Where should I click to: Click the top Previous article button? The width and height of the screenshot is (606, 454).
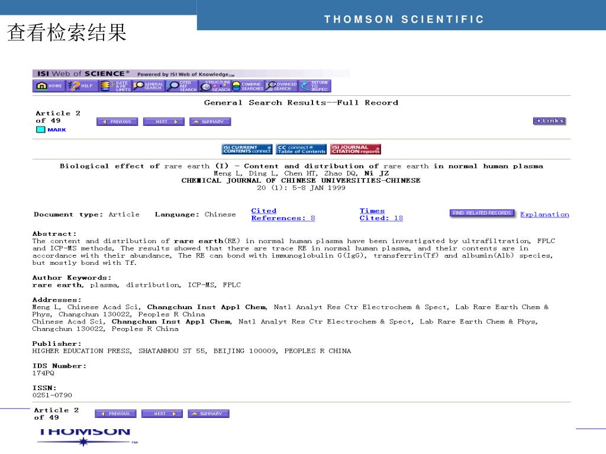tap(117, 122)
